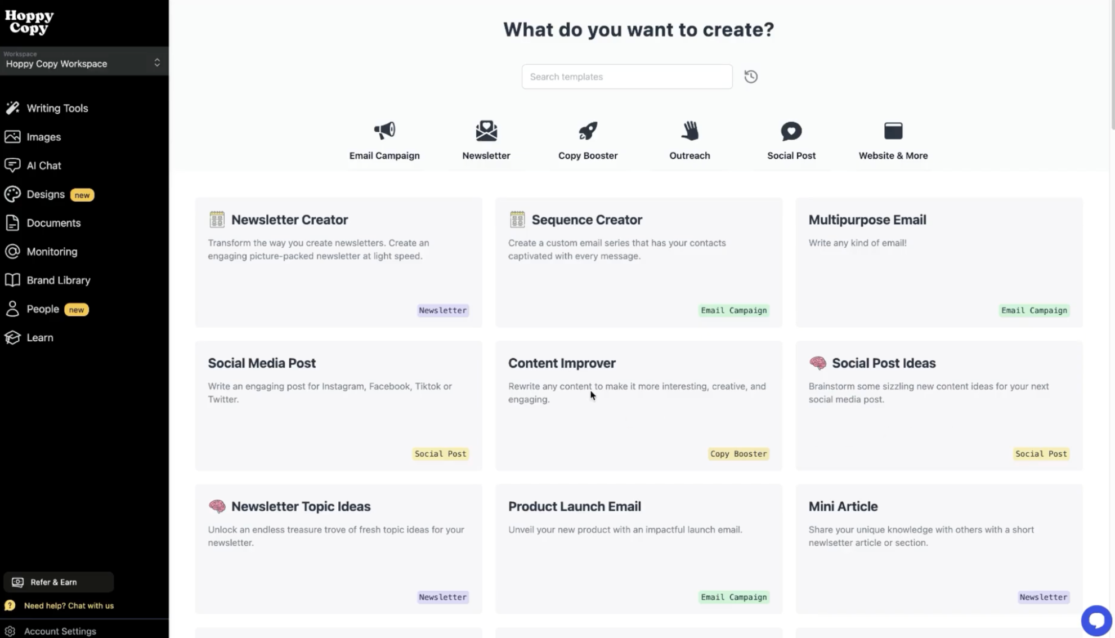Open the Need help chat link
The image size is (1115, 638).
click(x=69, y=605)
